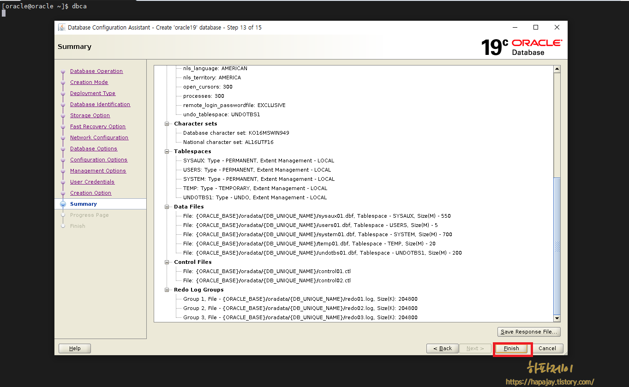The height and width of the screenshot is (387, 629).
Task: Click the terminal dbca command line
Action: tap(44, 6)
